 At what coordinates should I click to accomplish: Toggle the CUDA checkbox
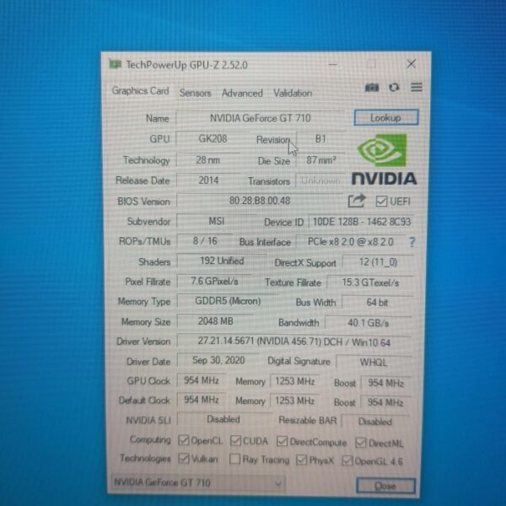pyautogui.click(x=235, y=440)
